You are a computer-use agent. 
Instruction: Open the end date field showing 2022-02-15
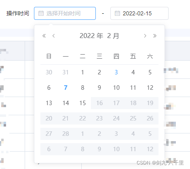(139, 13)
